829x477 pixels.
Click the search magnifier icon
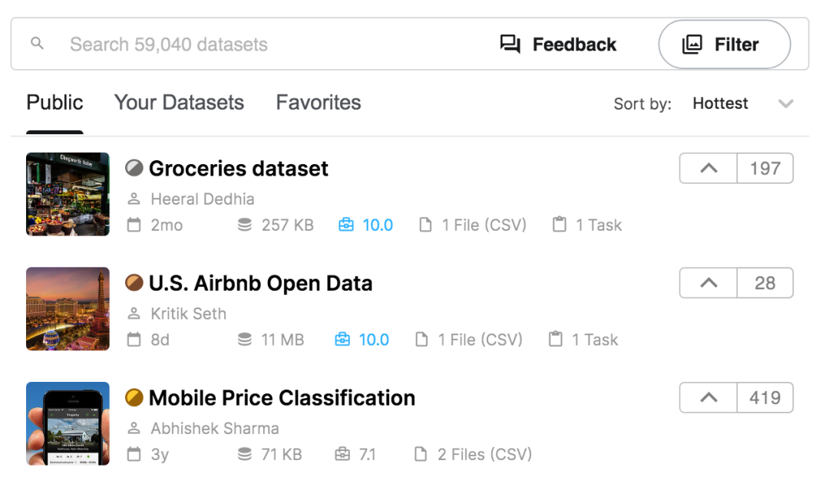(37, 44)
